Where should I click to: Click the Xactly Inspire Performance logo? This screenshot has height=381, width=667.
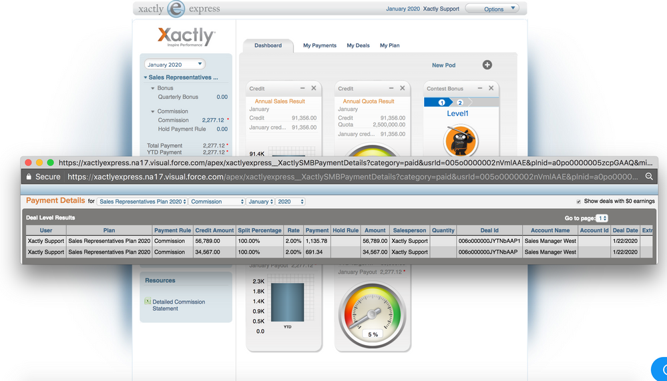click(186, 37)
